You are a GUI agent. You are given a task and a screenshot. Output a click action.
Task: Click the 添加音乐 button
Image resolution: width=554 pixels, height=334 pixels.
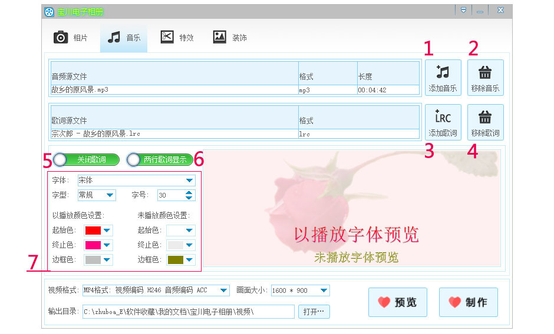[443, 78]
